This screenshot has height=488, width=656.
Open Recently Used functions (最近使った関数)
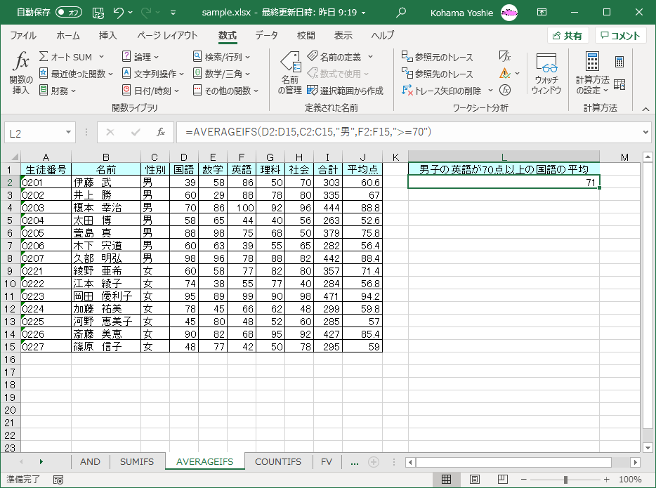click(x=76, y=74)
